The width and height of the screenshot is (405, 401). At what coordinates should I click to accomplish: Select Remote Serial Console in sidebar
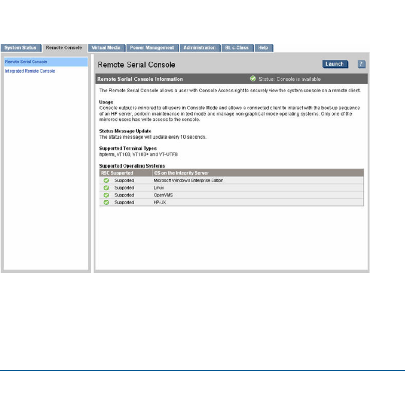pos(26,62)
